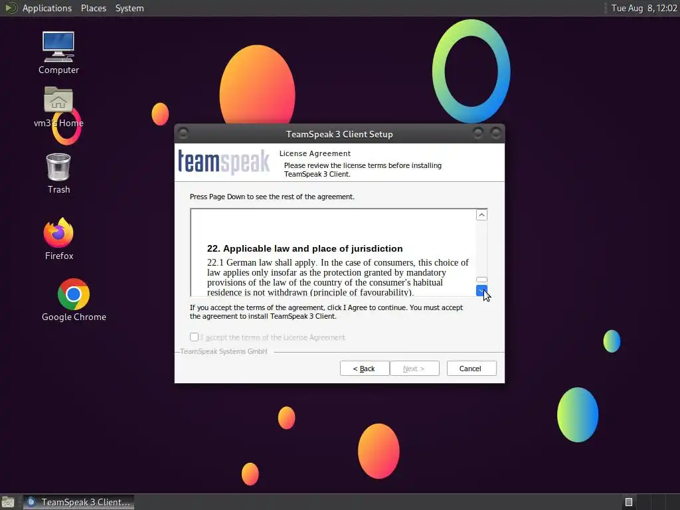Viewport: 680px width, 510px height.
Task: Click 'Please review the license terms' subtitle
Action: coord(363,169)
